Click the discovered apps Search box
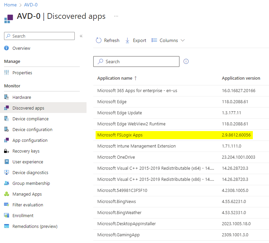269x243 pixels. click(136, 62)
